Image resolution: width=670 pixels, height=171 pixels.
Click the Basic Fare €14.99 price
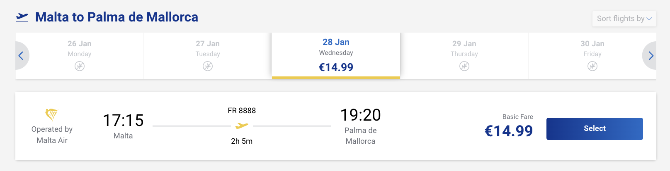[x=509, y=131]
